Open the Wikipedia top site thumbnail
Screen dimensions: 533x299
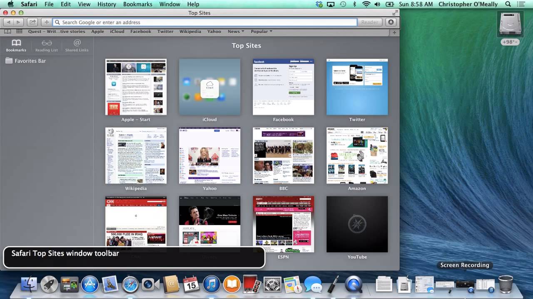tap(136, 156)
